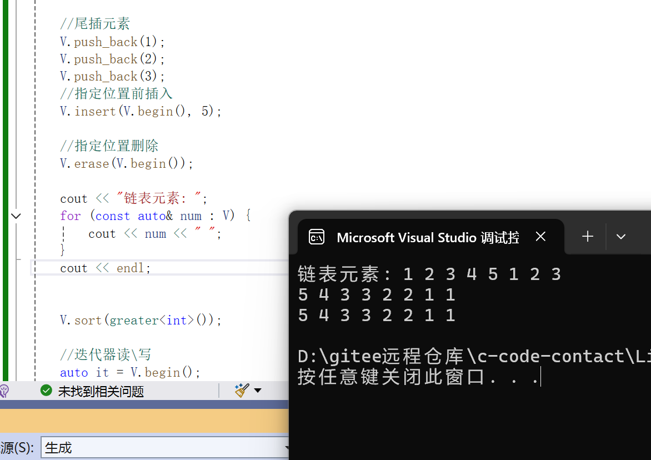Click the line V.push_back(1);
Viewport: 651px width, 460px height.
click(x=112, y=42)
